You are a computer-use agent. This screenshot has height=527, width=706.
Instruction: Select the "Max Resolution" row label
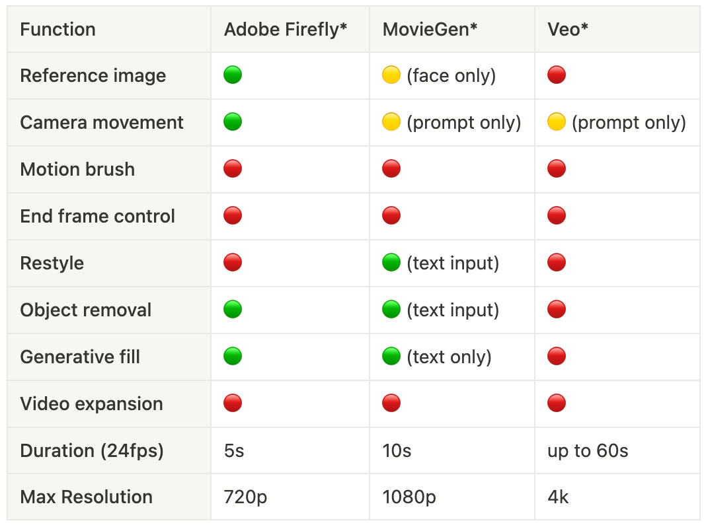point(87,497)
